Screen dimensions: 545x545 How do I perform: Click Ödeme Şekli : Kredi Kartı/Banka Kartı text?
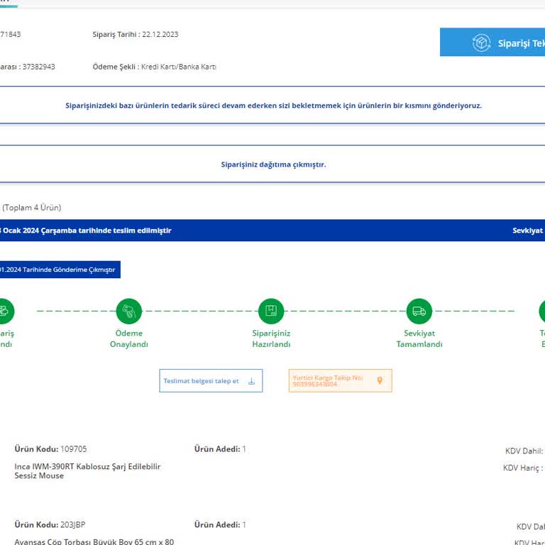[x=154, y=67]
